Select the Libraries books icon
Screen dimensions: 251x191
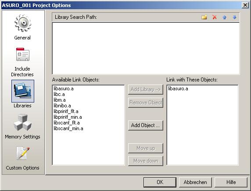(23, 91)
